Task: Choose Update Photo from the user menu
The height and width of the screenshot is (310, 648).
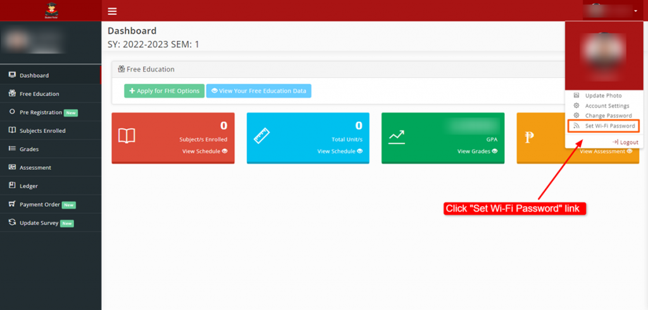Action: (603, 95)
